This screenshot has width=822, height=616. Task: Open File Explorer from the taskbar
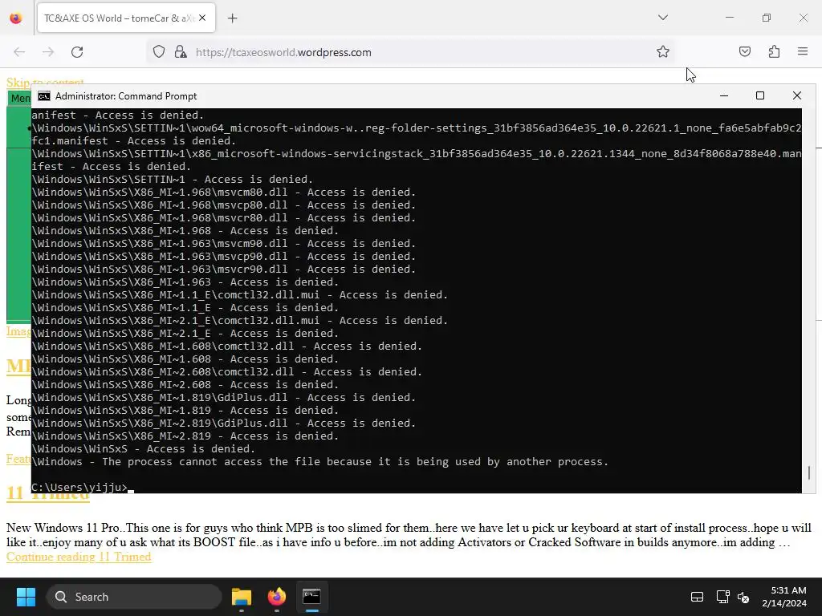[242, 597]
